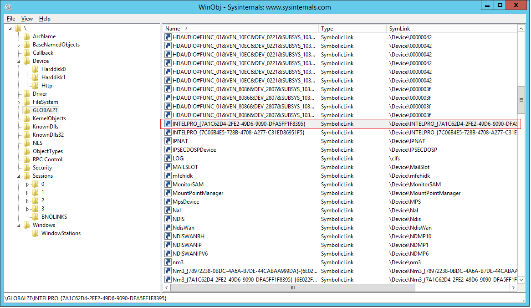Sort list by the Name column header
This screenshot has height=308, width=531.
point(240,29)
